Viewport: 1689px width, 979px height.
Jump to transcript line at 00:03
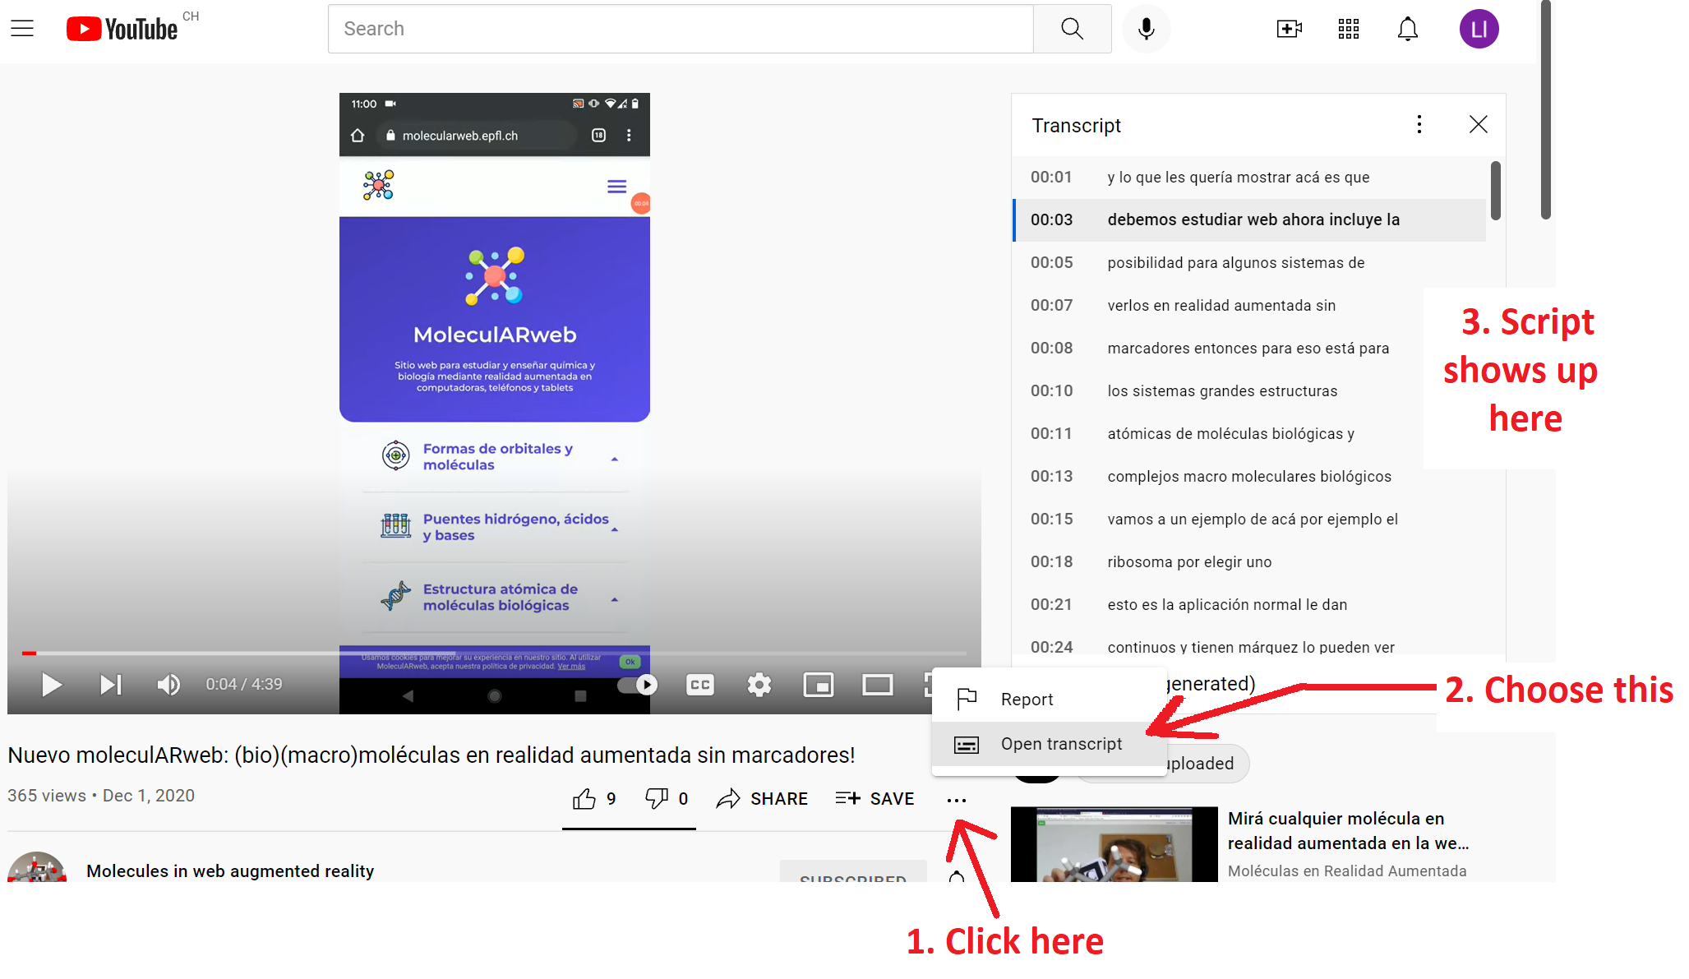[1249, 220]
